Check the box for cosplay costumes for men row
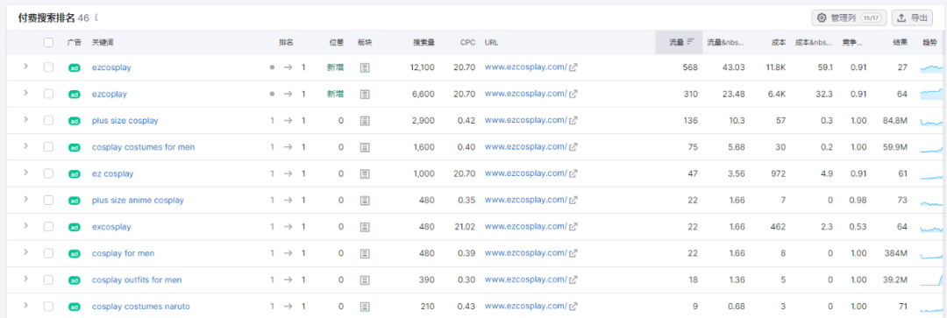The image size is (947, 318). (x=48, y=147)
